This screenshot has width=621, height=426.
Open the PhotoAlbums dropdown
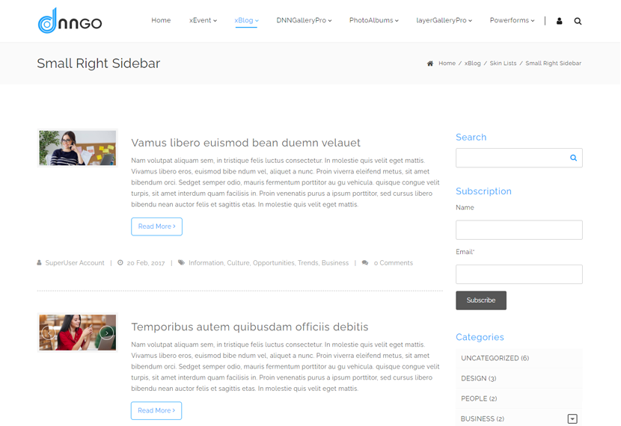pyautogui.click(x=373, y=21)
